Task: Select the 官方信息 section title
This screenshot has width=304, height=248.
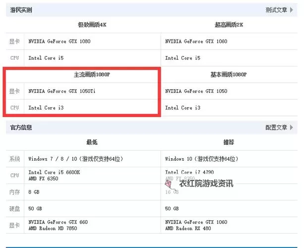Action: [21, 127]
